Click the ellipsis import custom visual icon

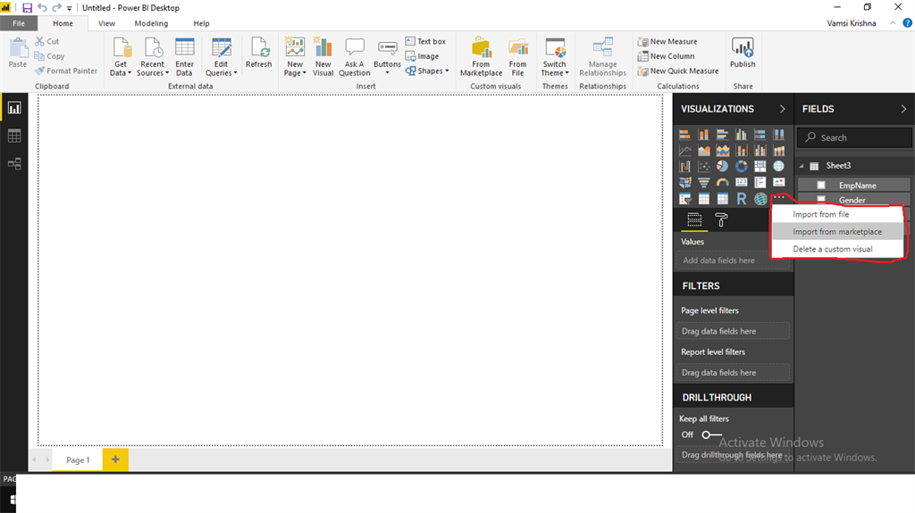pos(779,198)
